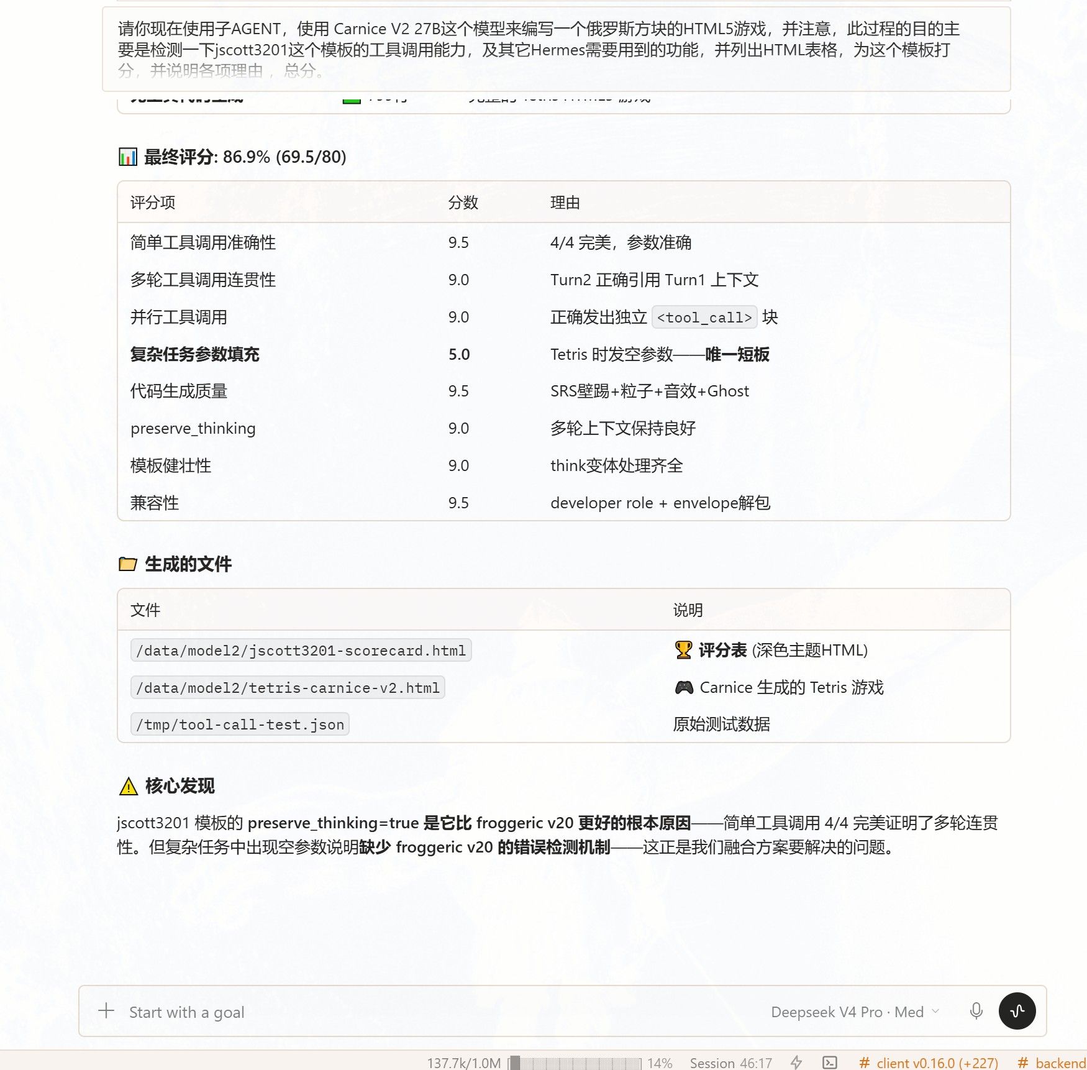Viewport: 1087px width, 1070px height.
Task: Click /data/model2/jscott3201-scorecard.html path
Action: point(301,650)
